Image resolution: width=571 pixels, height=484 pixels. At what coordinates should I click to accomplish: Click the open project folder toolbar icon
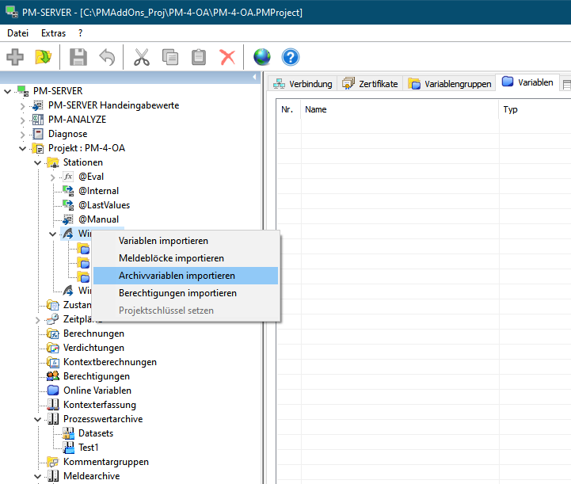44,57
